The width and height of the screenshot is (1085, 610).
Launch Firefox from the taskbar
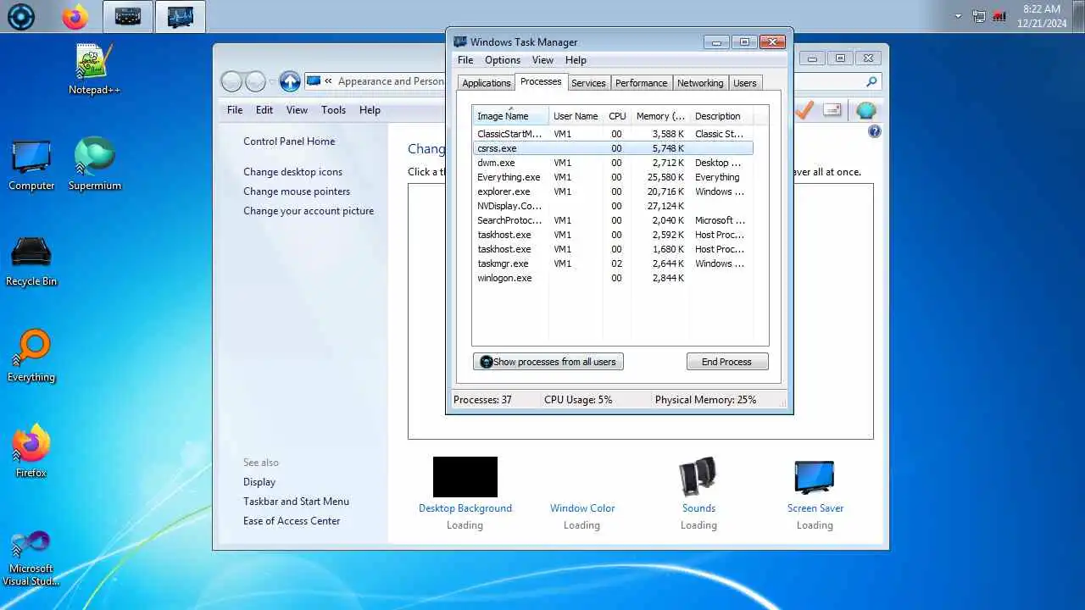(75, 17)
